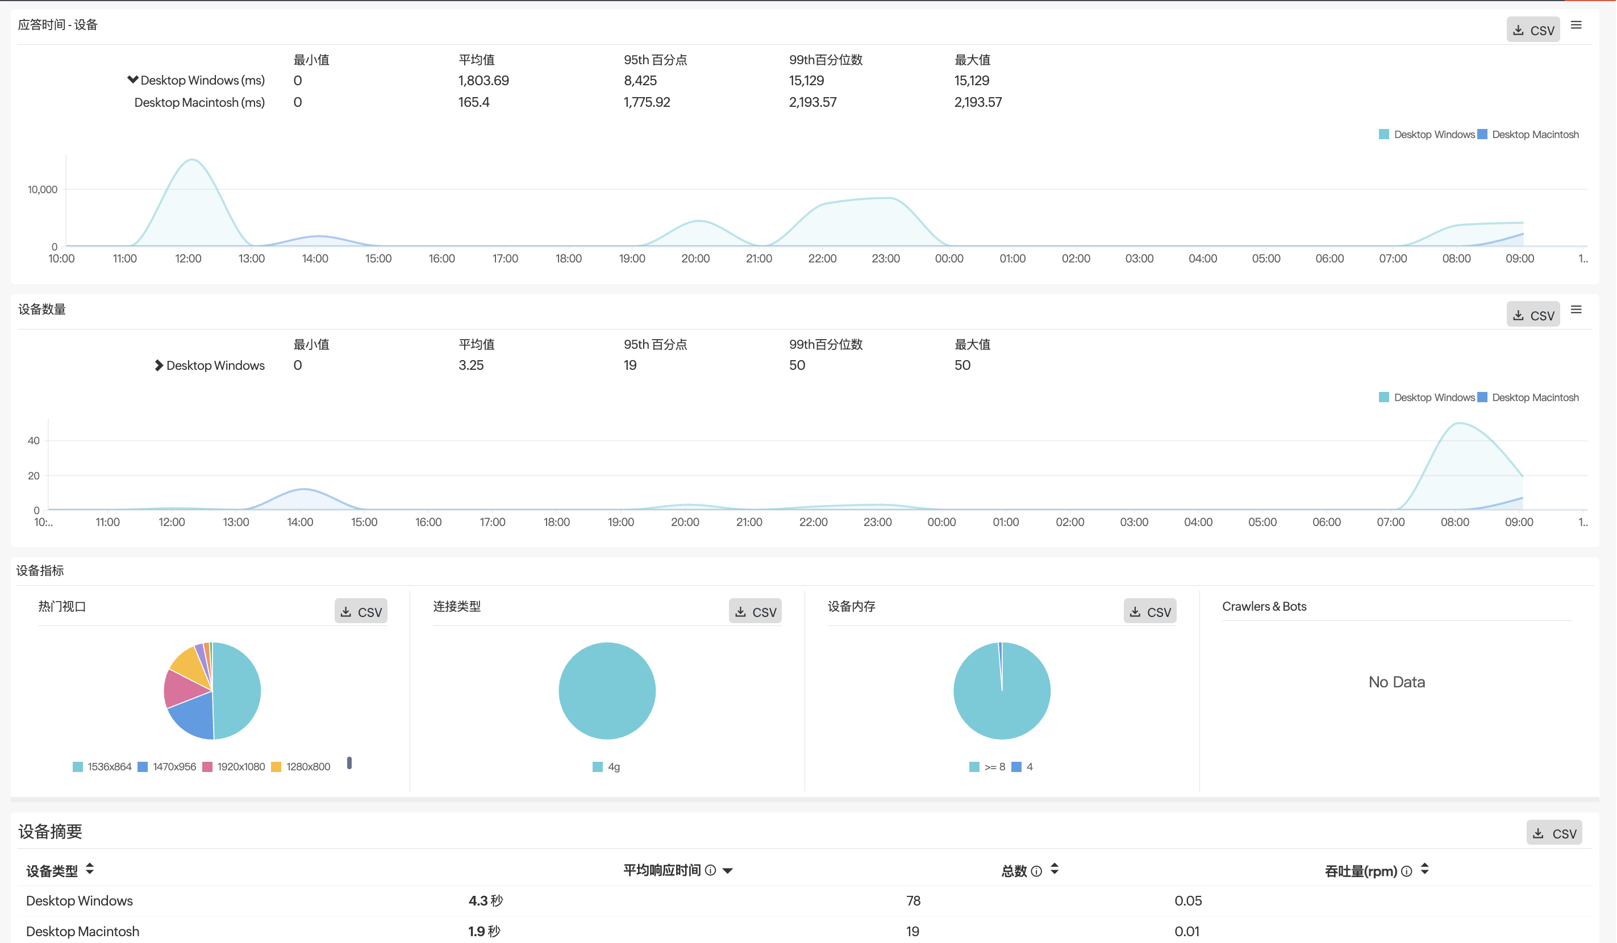Image resolution: width=1617 pixels, height=943 pixels.
Task: Download CSV for device memory pie
Action: tap(1151, 612)
